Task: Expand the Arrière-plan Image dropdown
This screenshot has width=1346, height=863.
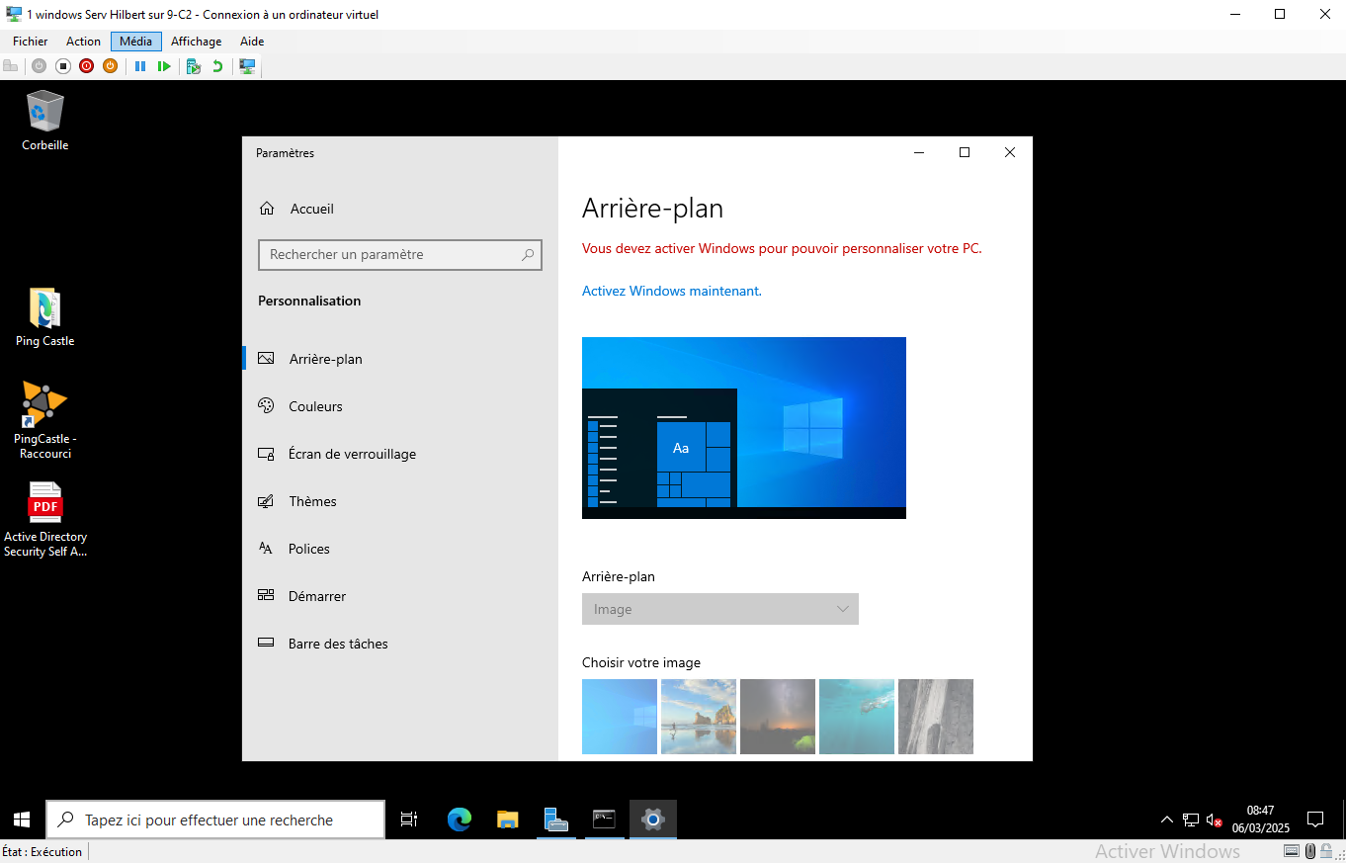Action: pos(719,609)
